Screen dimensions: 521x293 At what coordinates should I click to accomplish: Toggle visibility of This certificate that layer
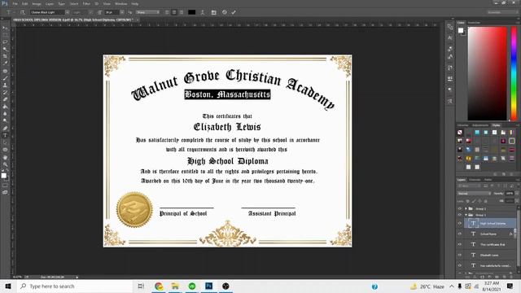click(x=460, y=244)
